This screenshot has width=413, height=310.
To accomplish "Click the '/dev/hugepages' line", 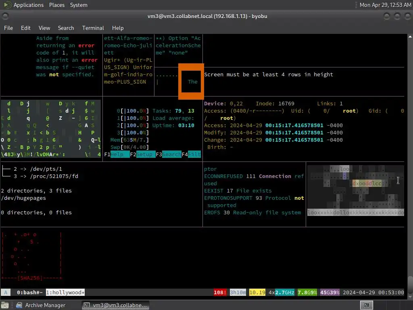I will coord(23,198).
